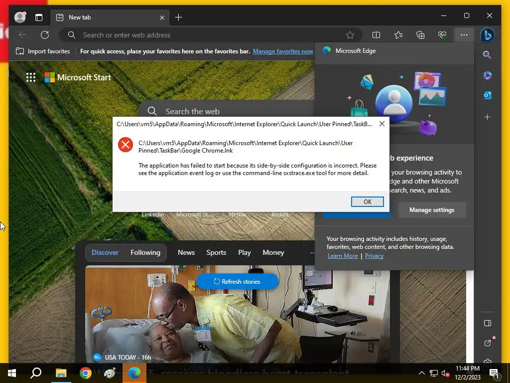Open the USA TODAY news story image
The width and height of the screenshot is (510, 383).
(238, 314)
